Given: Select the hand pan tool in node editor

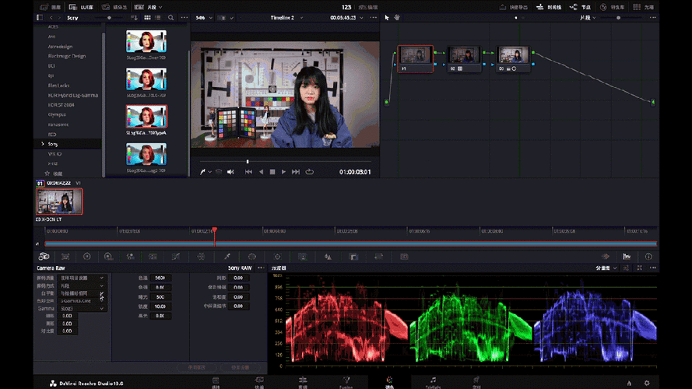Looking at the screenshot, I should (x=396, y=17).
